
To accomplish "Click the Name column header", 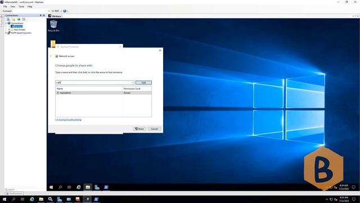I will click(60, 89).
